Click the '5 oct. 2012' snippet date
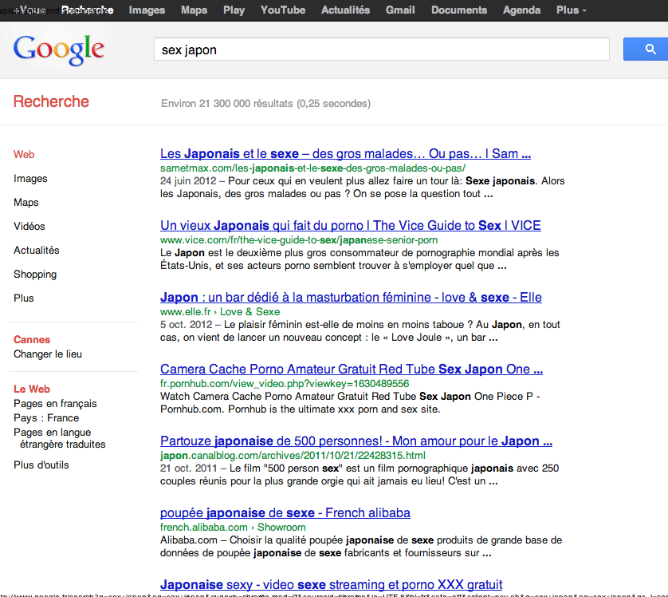This screenshot has height=597, width=668. tap(186, 325)
